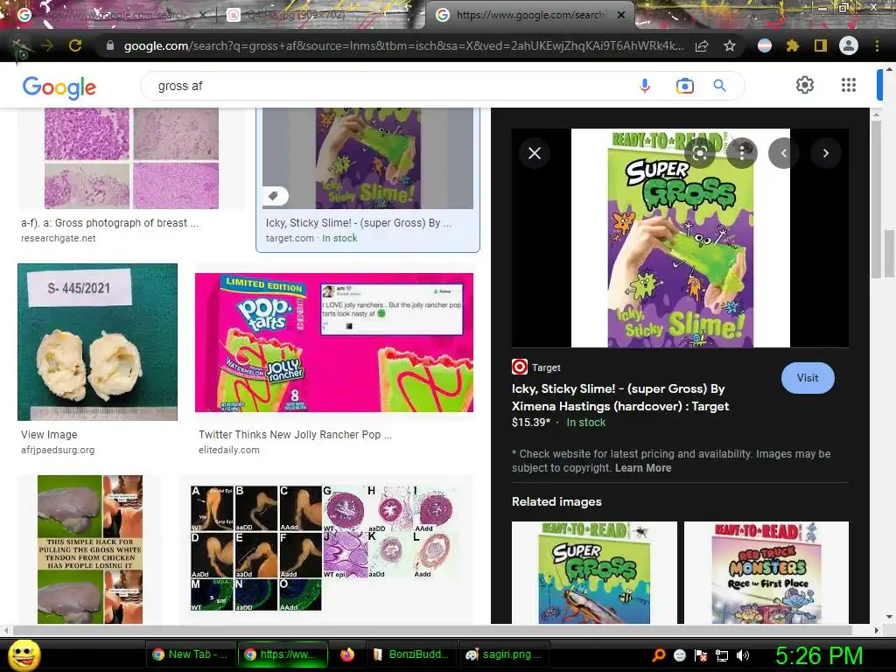This screenshot has height=672, width=896.
Task: Select the Pop-Tarts Jolly Rancher thumbnail
Action: (334, 342)
